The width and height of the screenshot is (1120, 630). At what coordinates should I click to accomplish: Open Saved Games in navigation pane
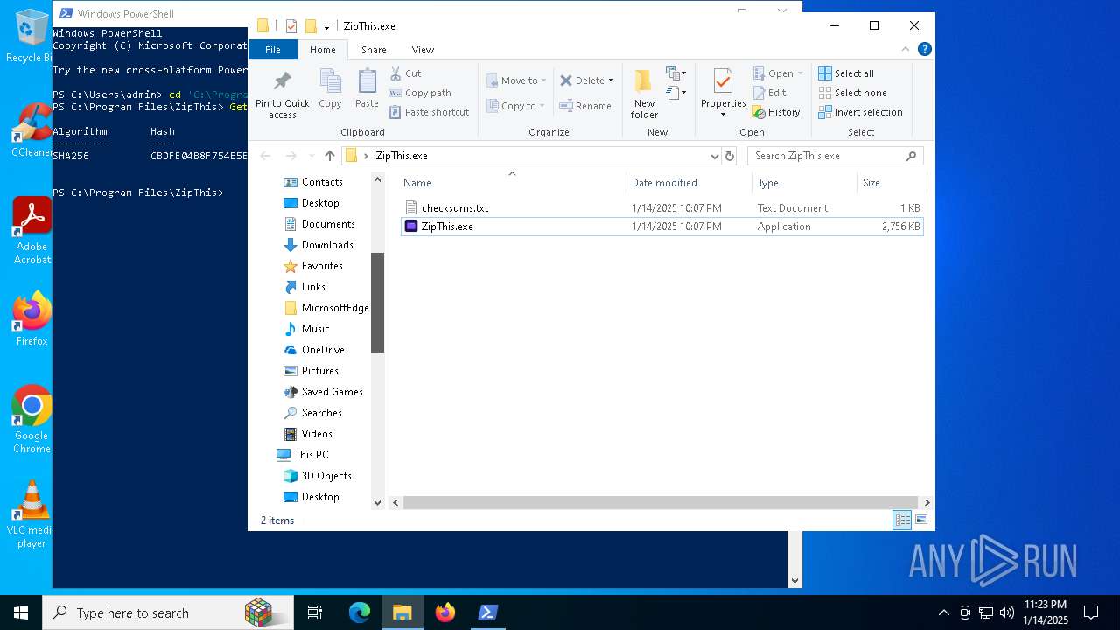pyautogui.click(x=332, y=392)
